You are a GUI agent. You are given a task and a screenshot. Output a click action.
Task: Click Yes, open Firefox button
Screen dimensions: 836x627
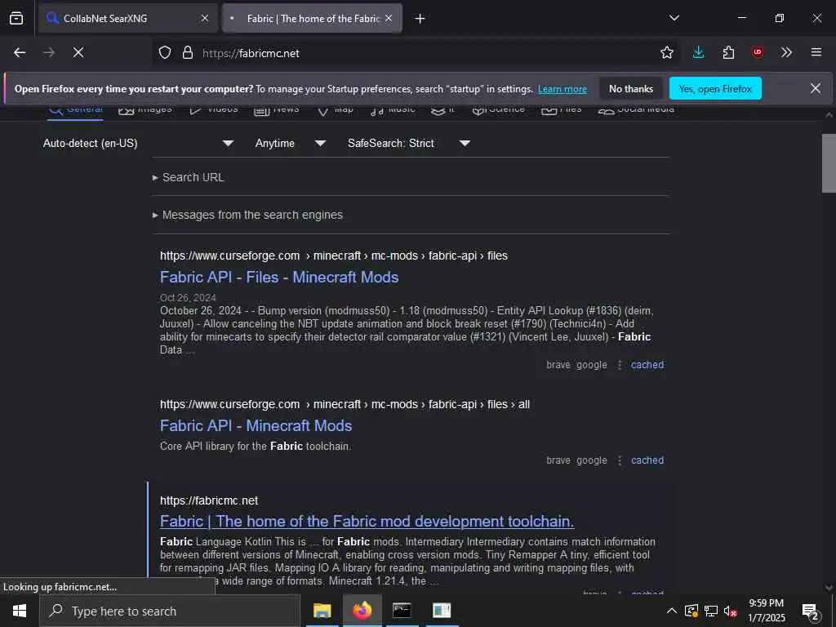tap(715, 88)
